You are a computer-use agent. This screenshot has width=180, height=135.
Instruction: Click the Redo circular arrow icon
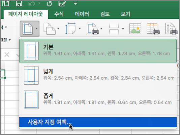click(x=49, y=3)
